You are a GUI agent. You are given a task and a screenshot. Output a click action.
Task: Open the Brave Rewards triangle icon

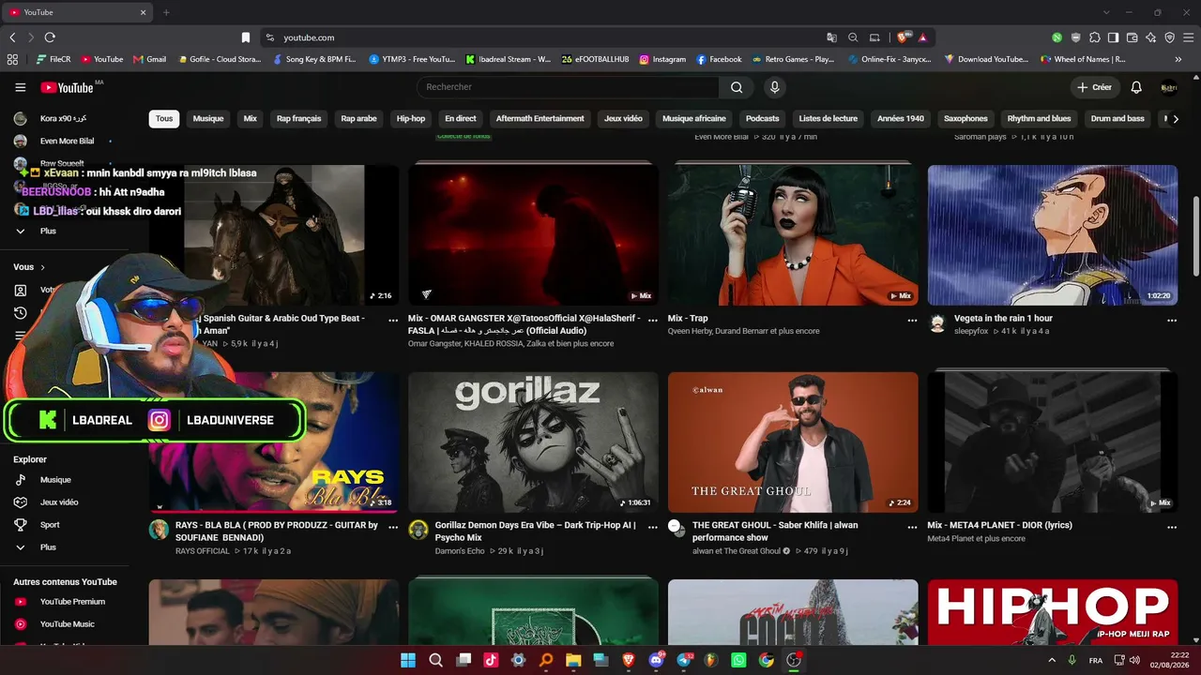(922, 37)
